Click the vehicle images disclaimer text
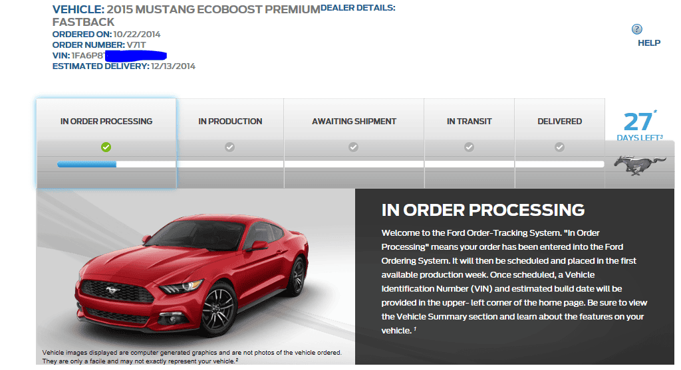 pos(192,357)
